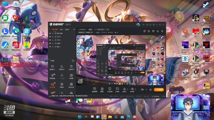The width and height of the screenshot is (214, 120).
Task: Open 主播任务 tool in toolbox
Action: 71,67
